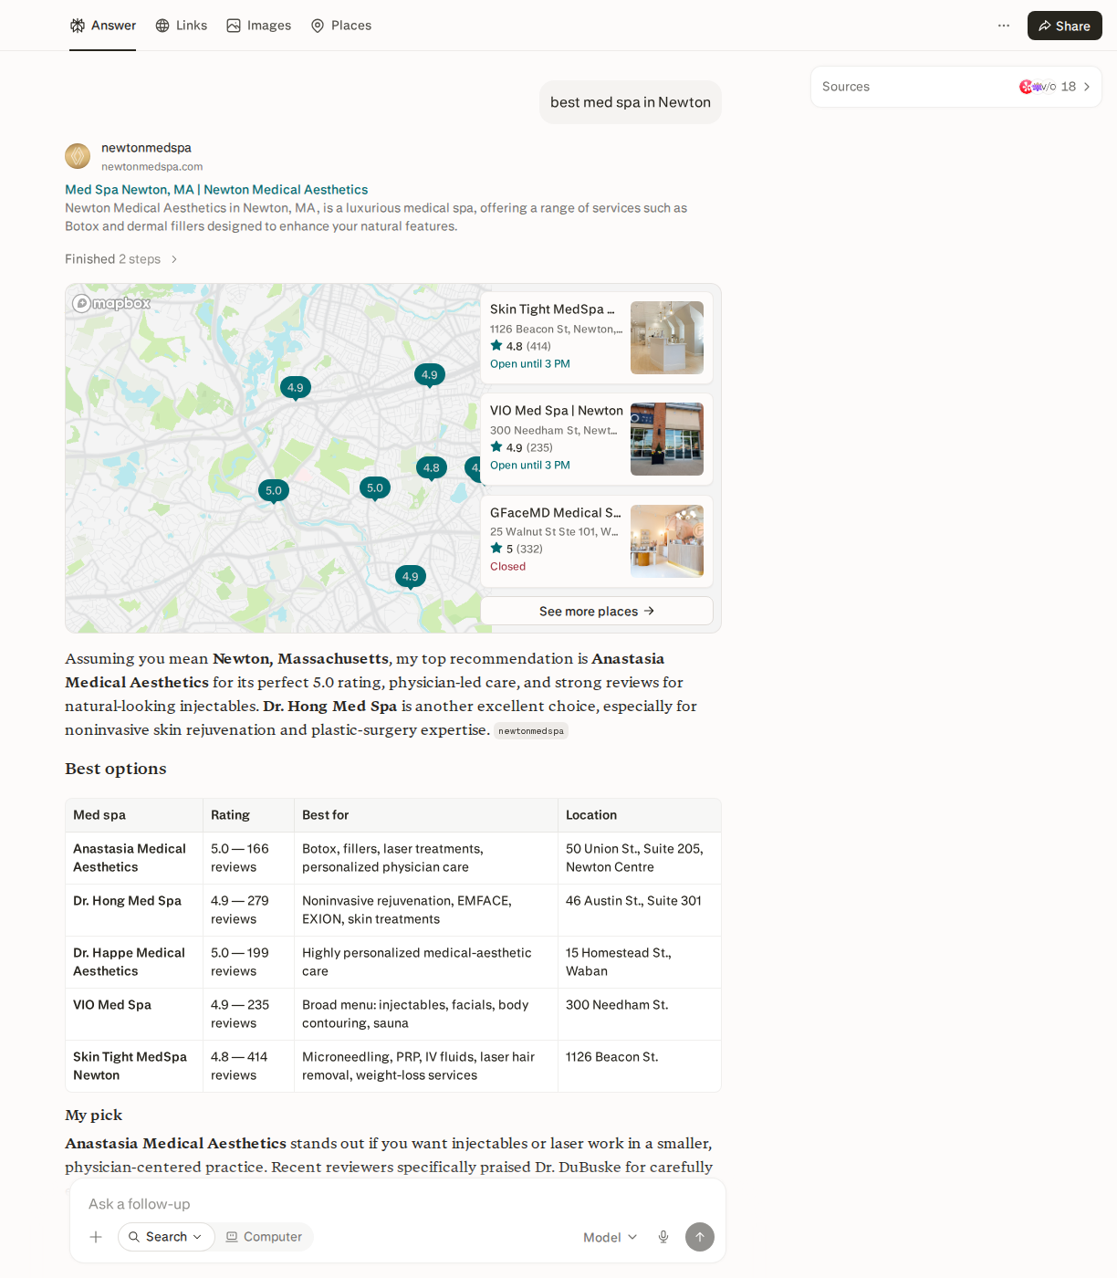
Task: Expand the Finished 2 steps section
Action: click(121, 259)
